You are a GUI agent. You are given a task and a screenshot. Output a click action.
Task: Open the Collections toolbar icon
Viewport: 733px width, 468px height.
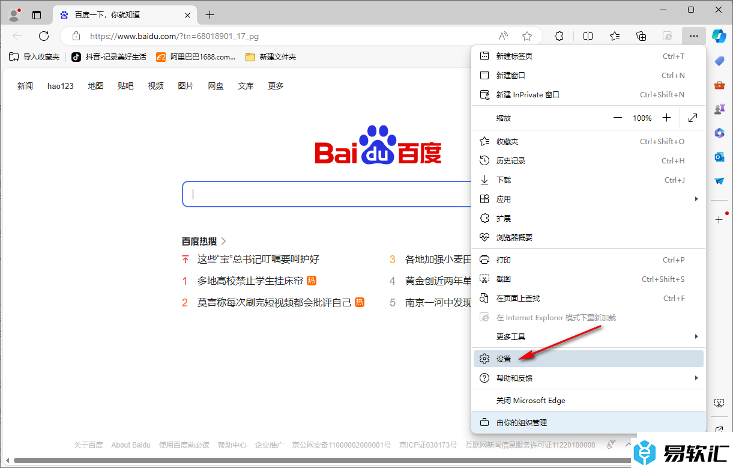[641, 36]
